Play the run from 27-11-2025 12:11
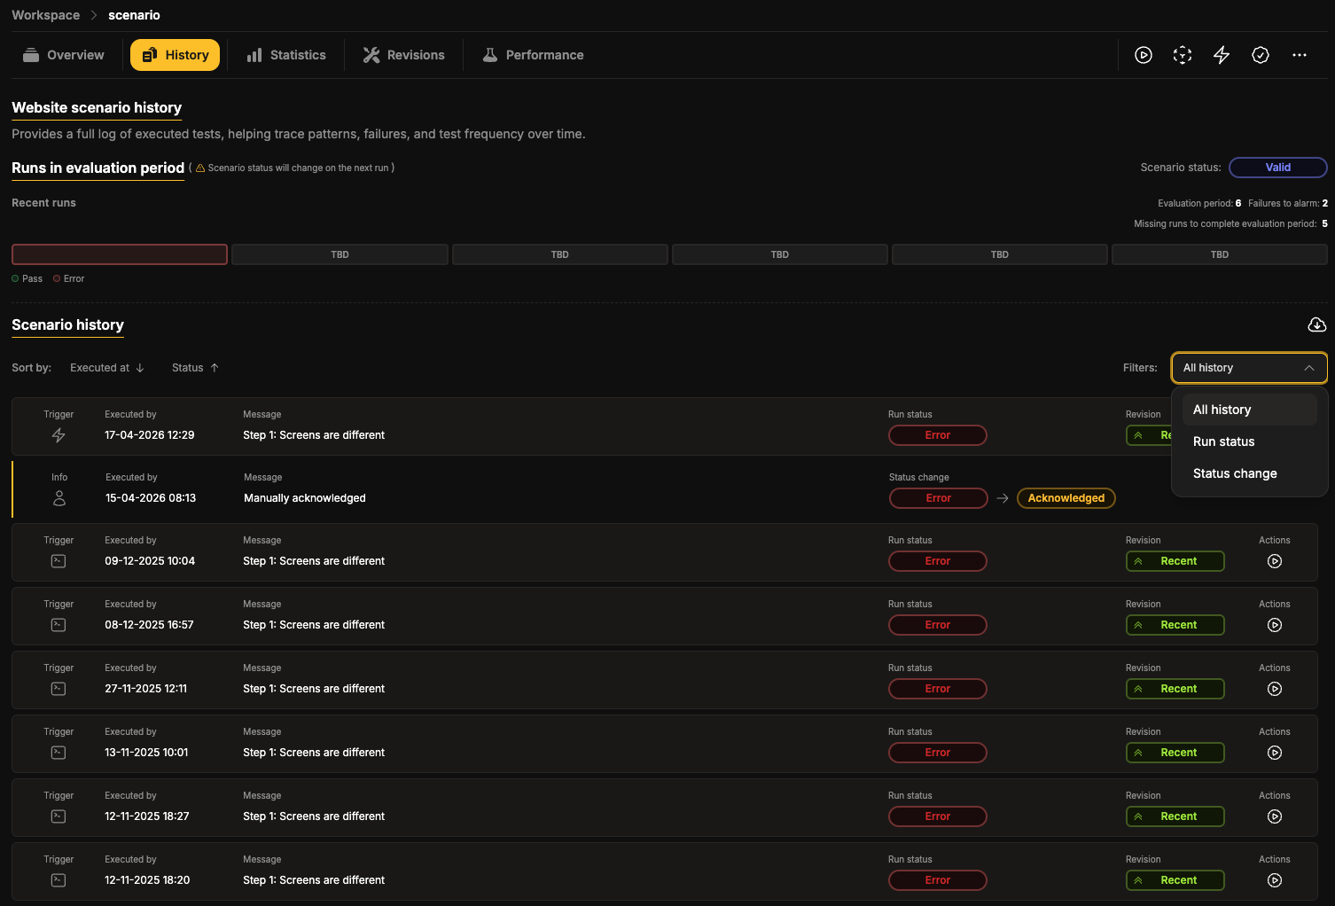Viewport: 1335px width, 906px height. (x=1275, y=689)
